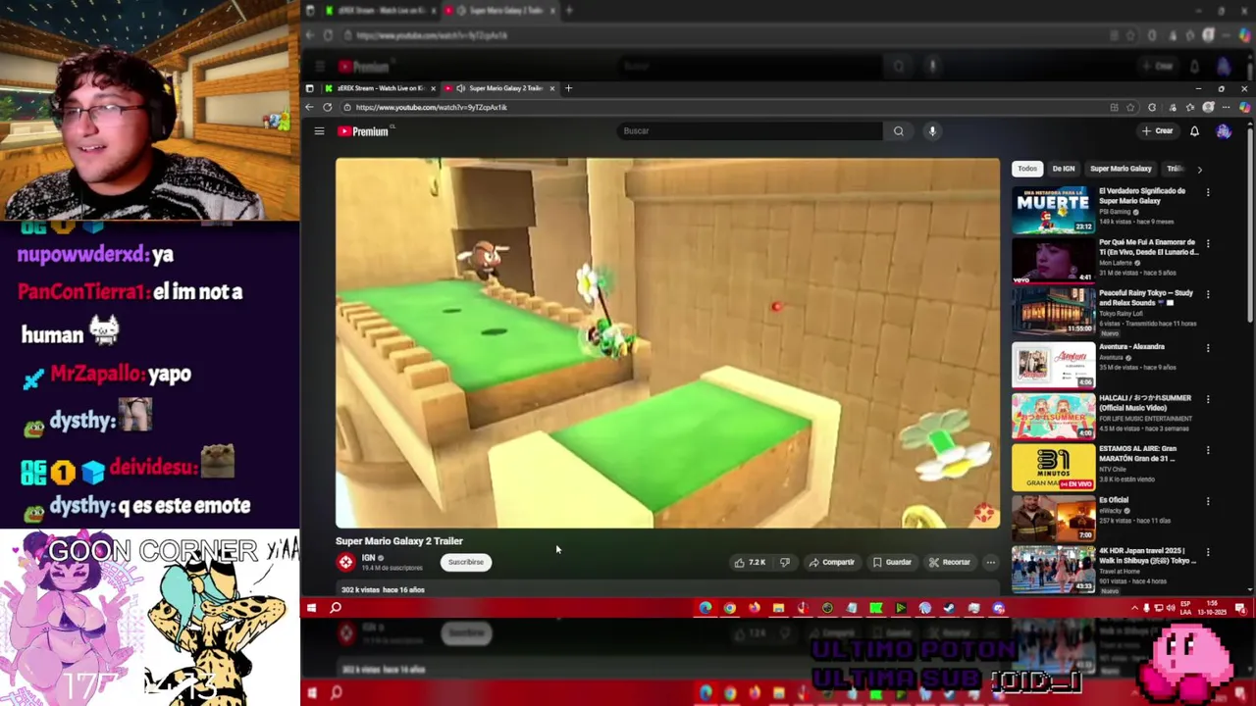The width and height of the screenshot is (1256, 706).
Task: Expand the video description box
Action: point(667,589)
